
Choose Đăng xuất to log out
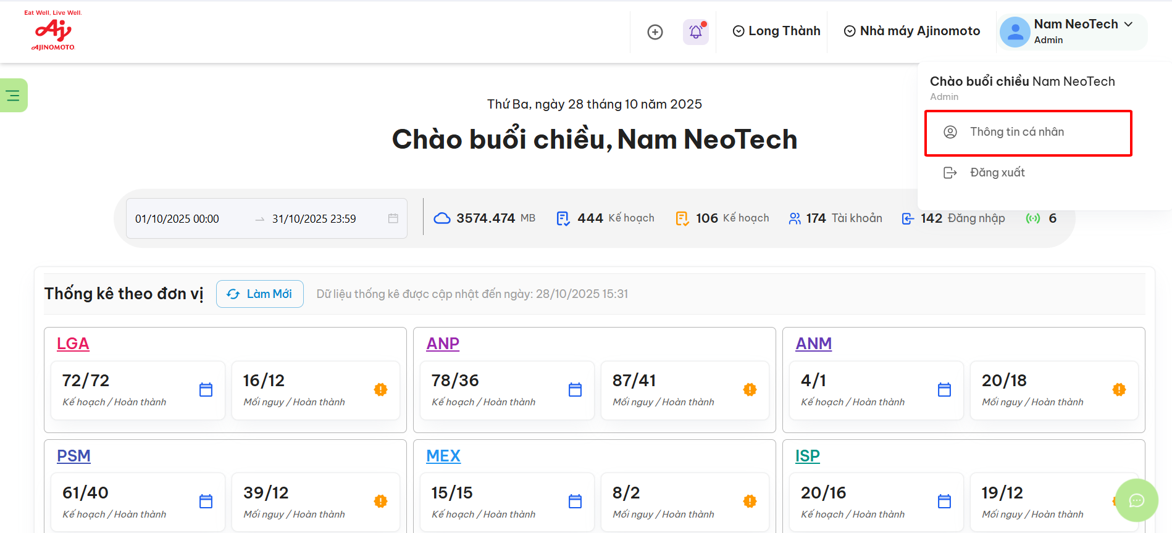click(x=997, y=173)
